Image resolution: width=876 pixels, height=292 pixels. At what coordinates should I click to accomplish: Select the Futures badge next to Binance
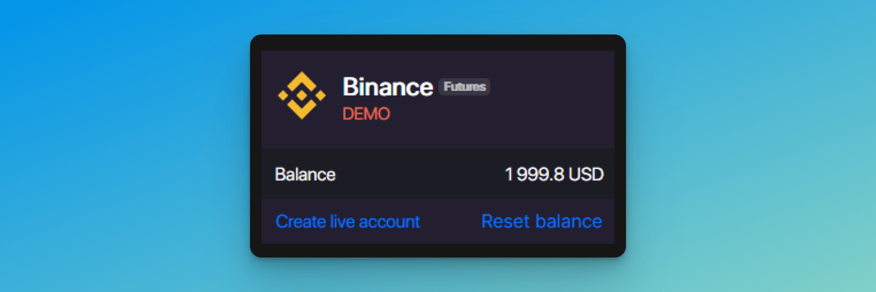point(464,87)
